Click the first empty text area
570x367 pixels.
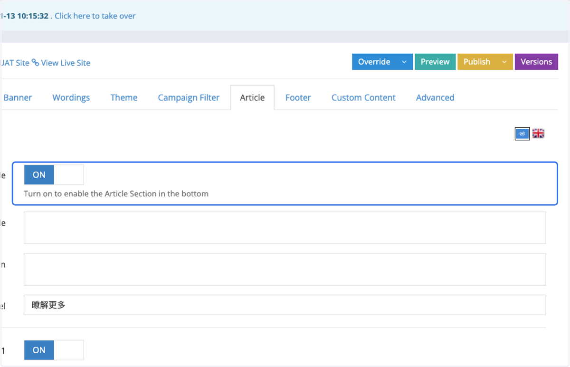click(285, 228)
